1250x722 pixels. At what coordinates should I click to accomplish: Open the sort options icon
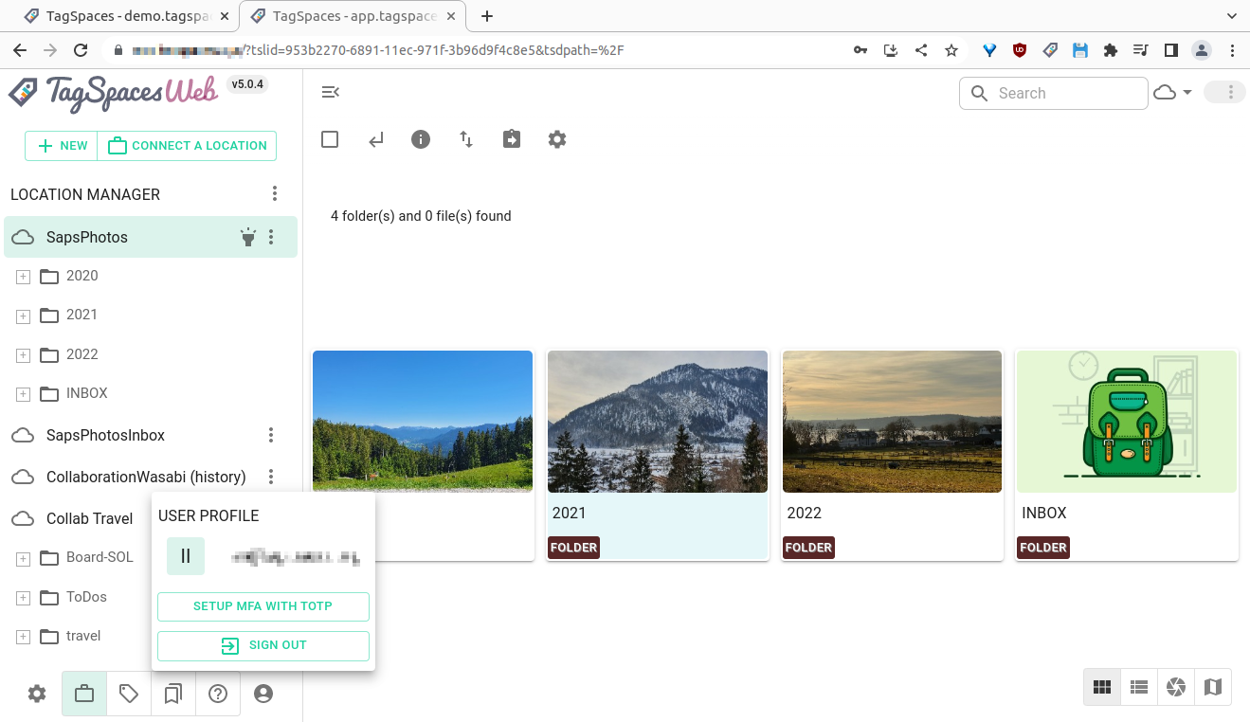point(465,139)
